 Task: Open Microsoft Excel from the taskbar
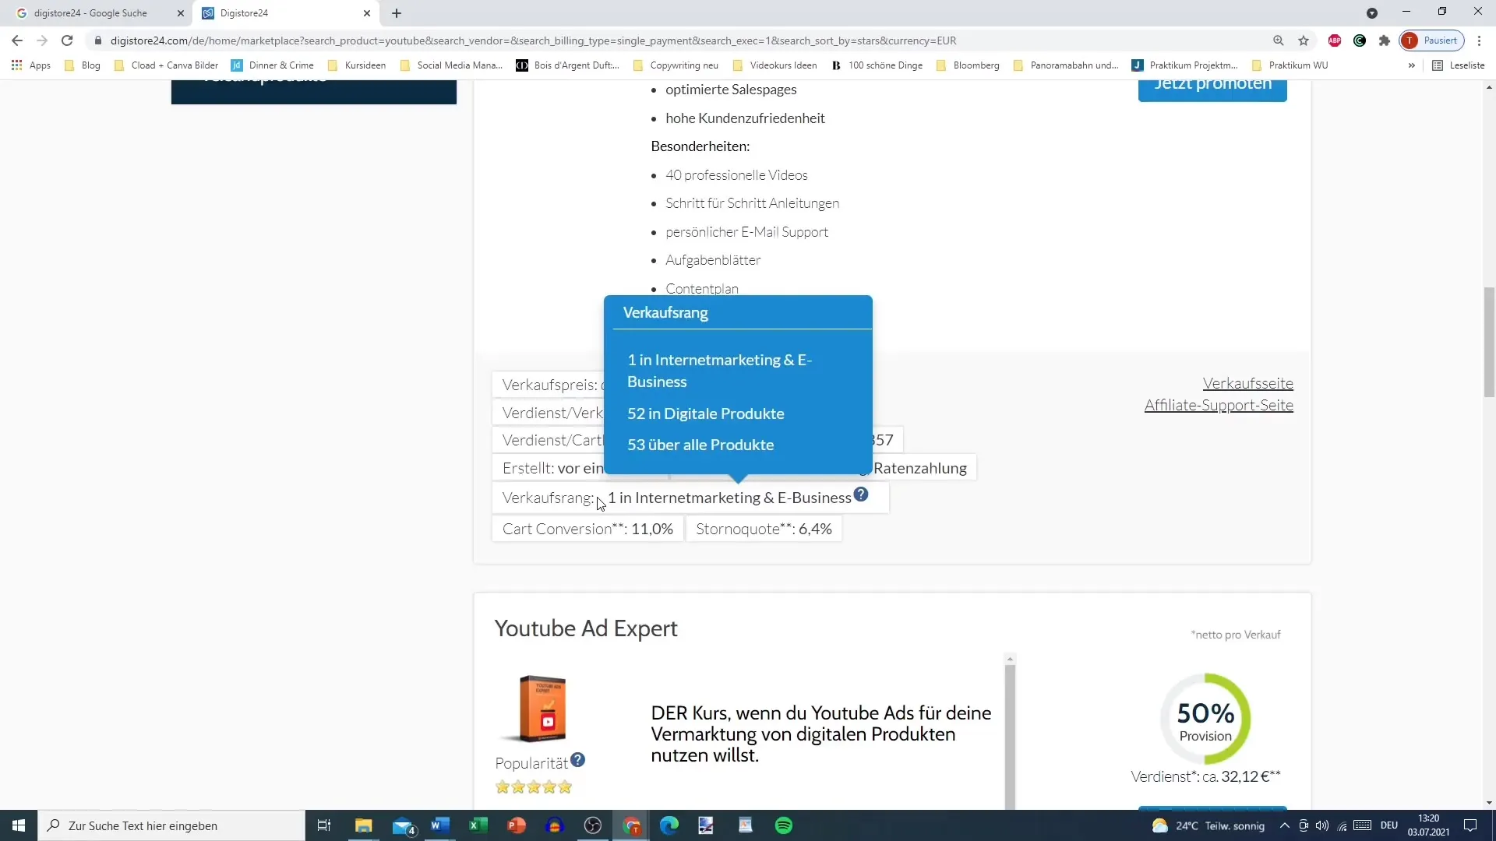(478, 825)
